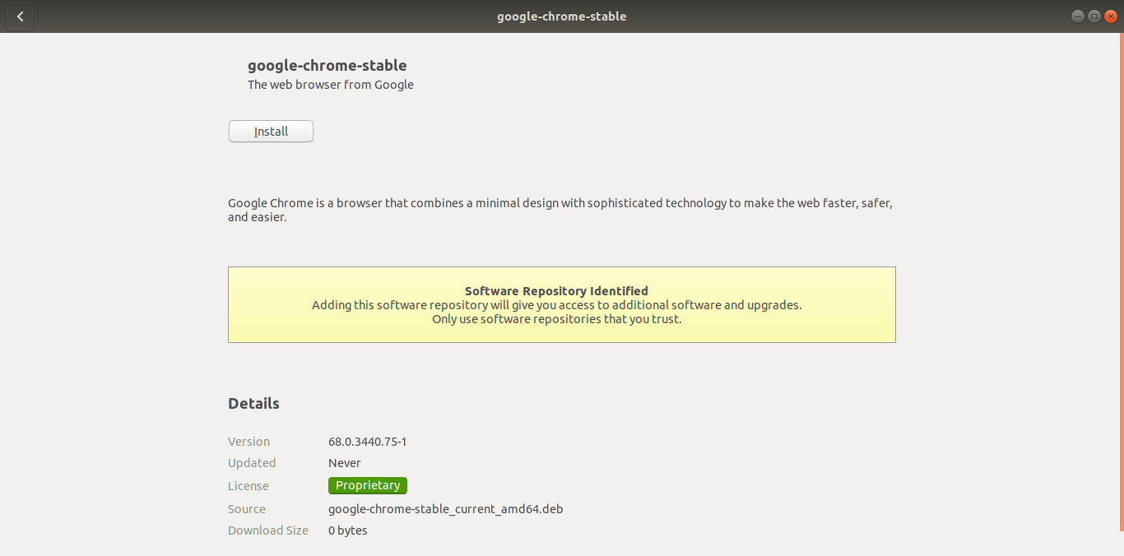Minimize the software window
The image size is (1124, 556).
click(1077, 16)
